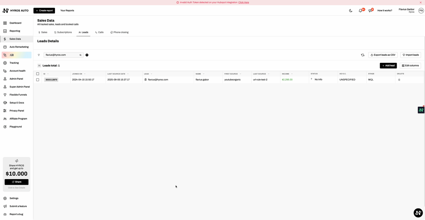This screenshot has width=425, height=220.
Task: Open the filter funnel icon
Action: coord(39,55)
